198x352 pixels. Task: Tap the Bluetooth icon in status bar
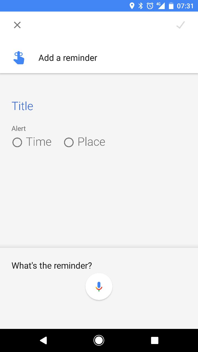click(x=141, y=6)
